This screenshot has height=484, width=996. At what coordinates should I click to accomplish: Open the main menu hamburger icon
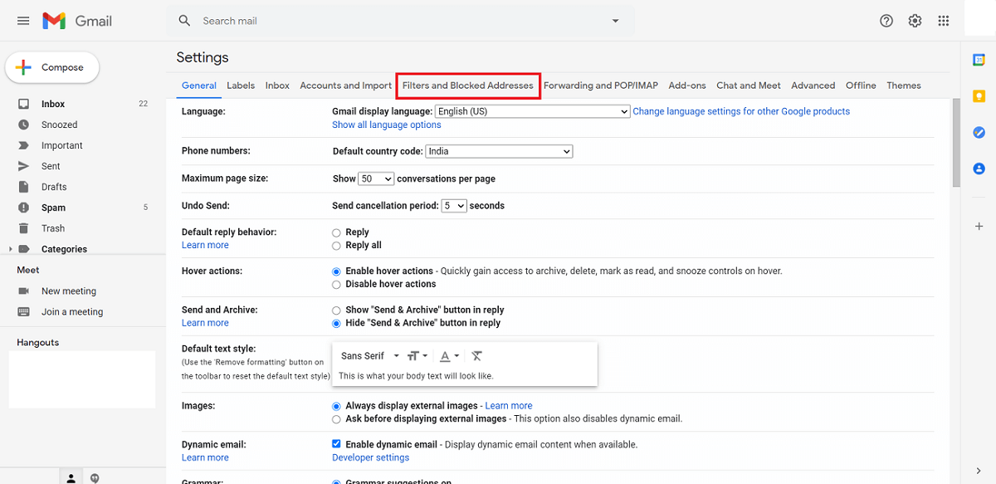(x=23, y=21)
